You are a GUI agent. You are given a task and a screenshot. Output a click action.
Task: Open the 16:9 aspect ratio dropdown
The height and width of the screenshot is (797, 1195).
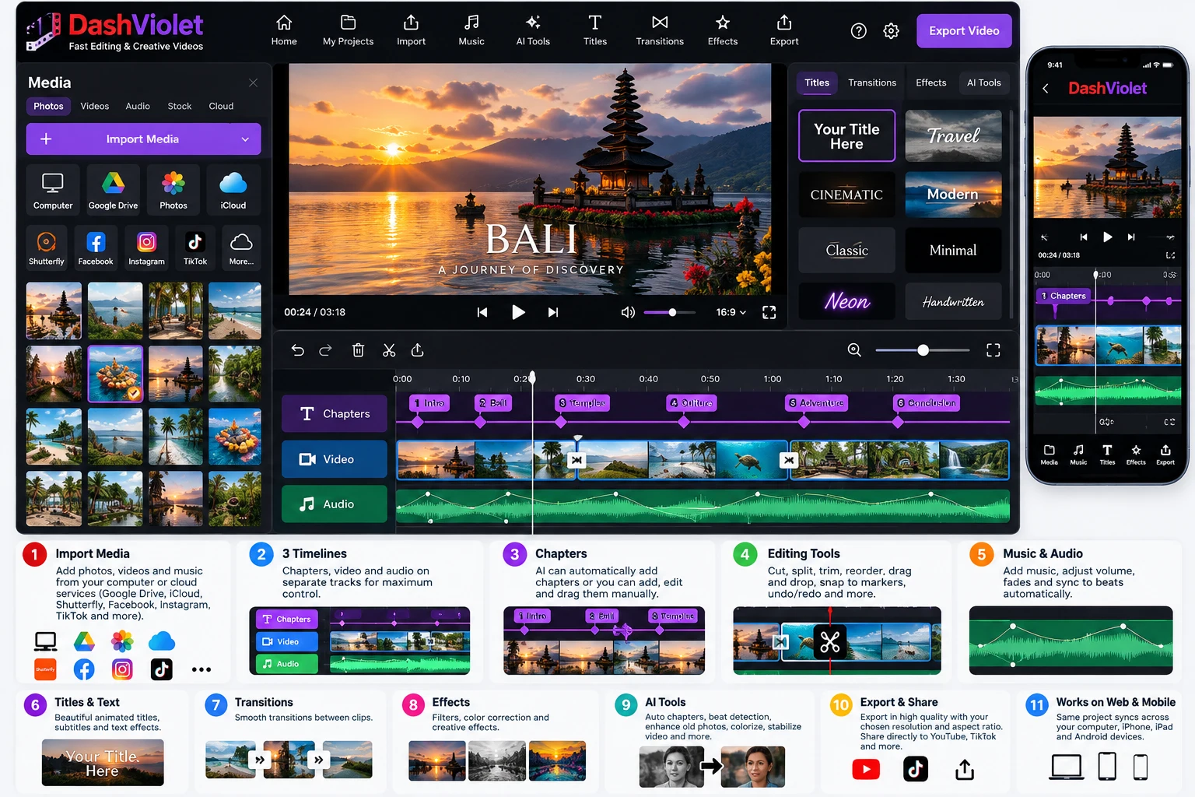(731, 312)
